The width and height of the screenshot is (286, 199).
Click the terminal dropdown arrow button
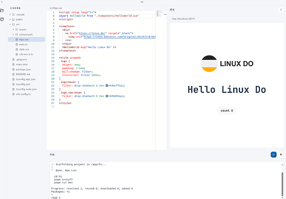pos(281,155)
